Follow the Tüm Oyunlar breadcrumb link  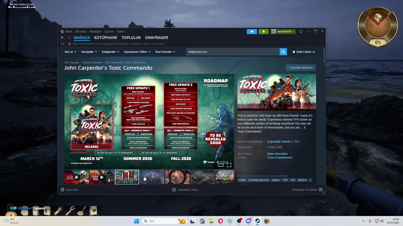coord(72,62)
